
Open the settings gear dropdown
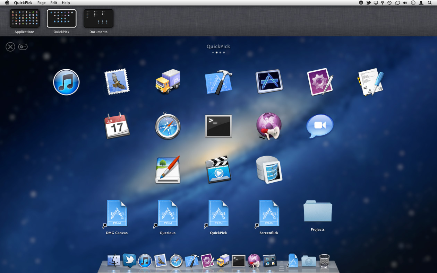(x=23, y=47)
